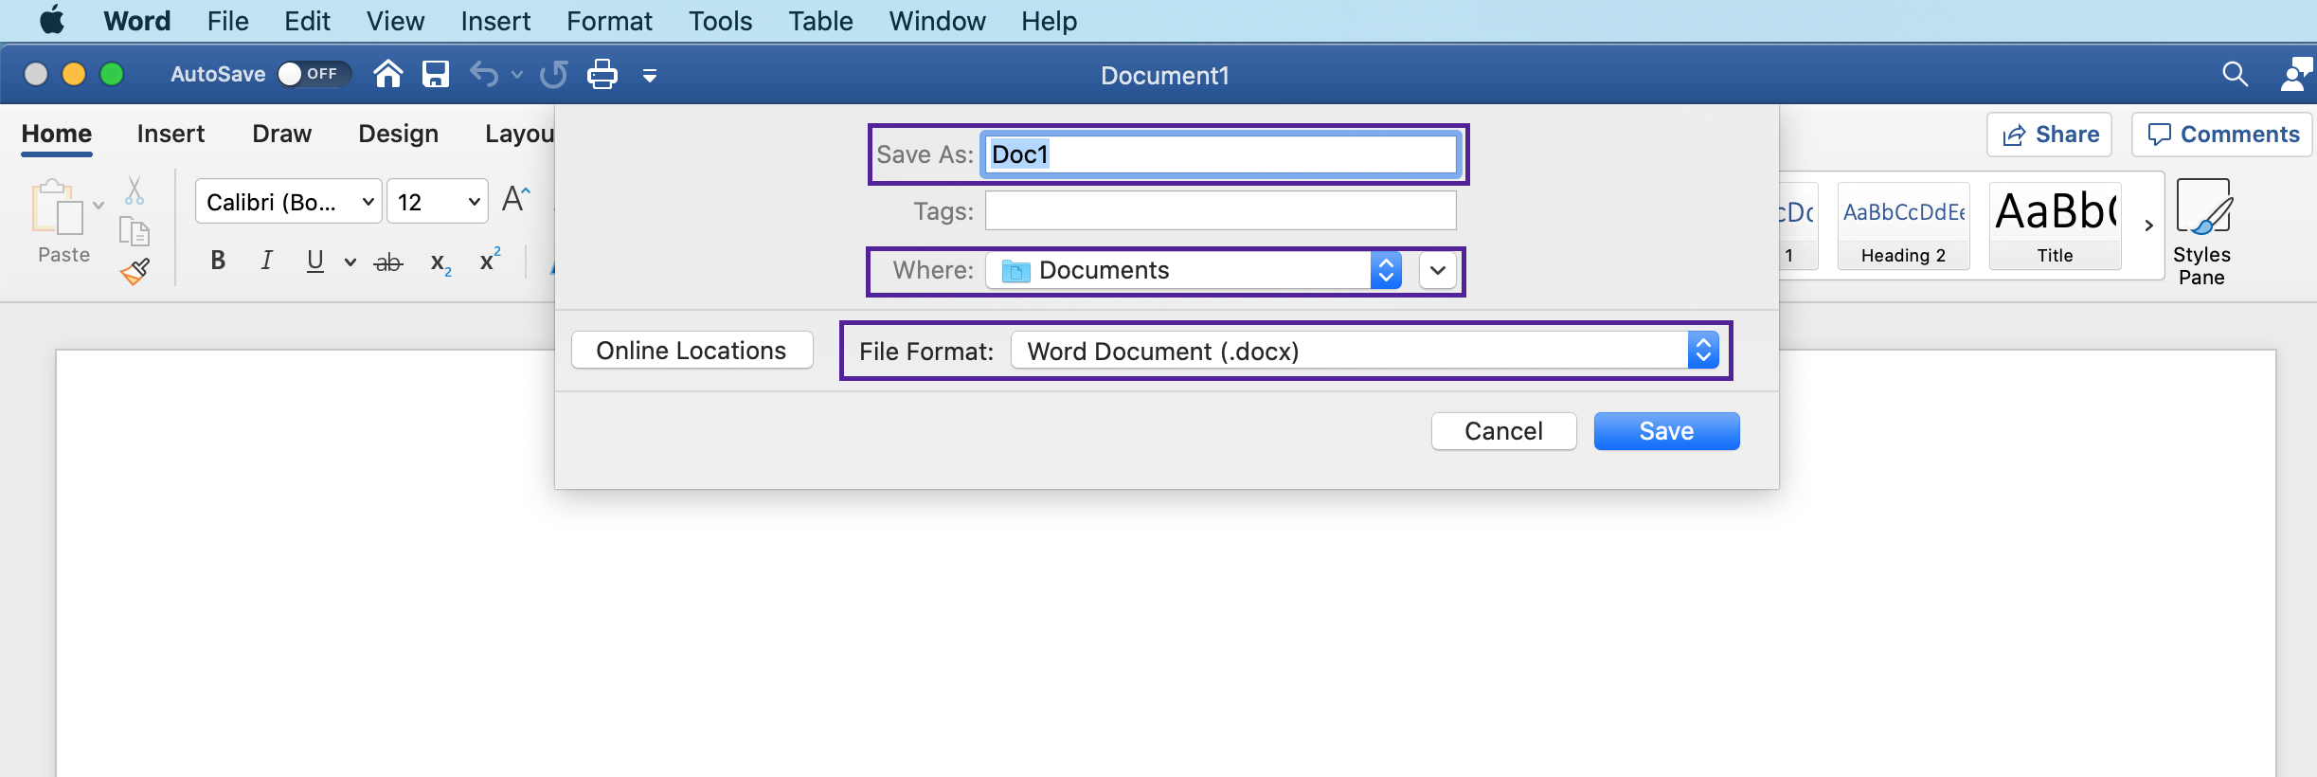The image size is (2317, 777).
Task: Click the Home icon in title bar
Action: click(387, 74)
